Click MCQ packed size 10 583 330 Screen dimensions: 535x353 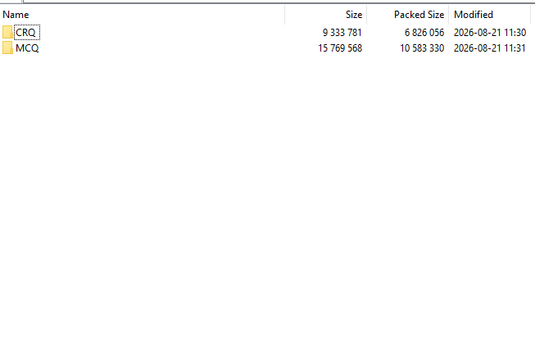pos(422,48)
